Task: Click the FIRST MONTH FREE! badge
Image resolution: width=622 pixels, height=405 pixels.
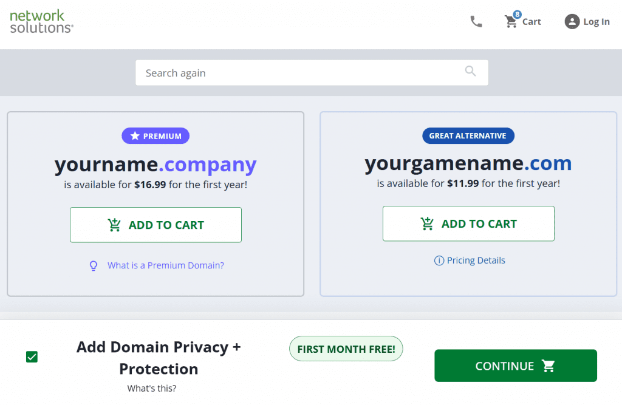Action: 346,349
